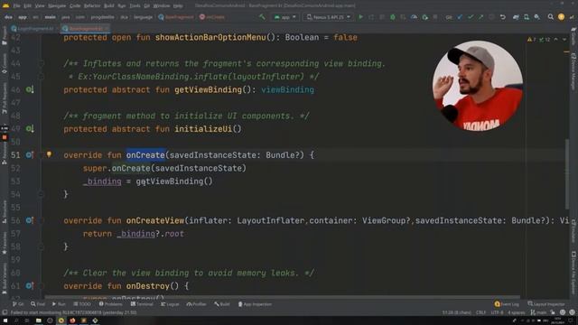Click the override gutter icon on line 56
Image resolution: width=578 pixels, height=325 pixels.
(x=30, y=220)
